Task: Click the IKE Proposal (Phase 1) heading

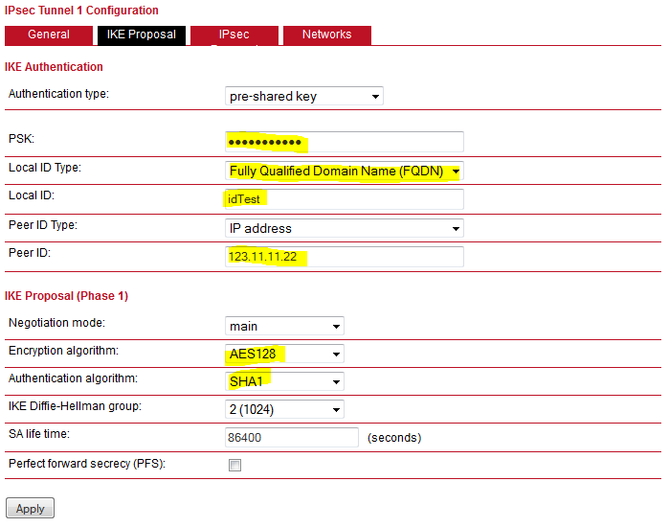Action: click(x=67, y=296)
